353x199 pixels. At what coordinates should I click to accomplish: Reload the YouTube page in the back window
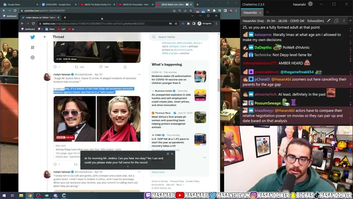[15, 11]
